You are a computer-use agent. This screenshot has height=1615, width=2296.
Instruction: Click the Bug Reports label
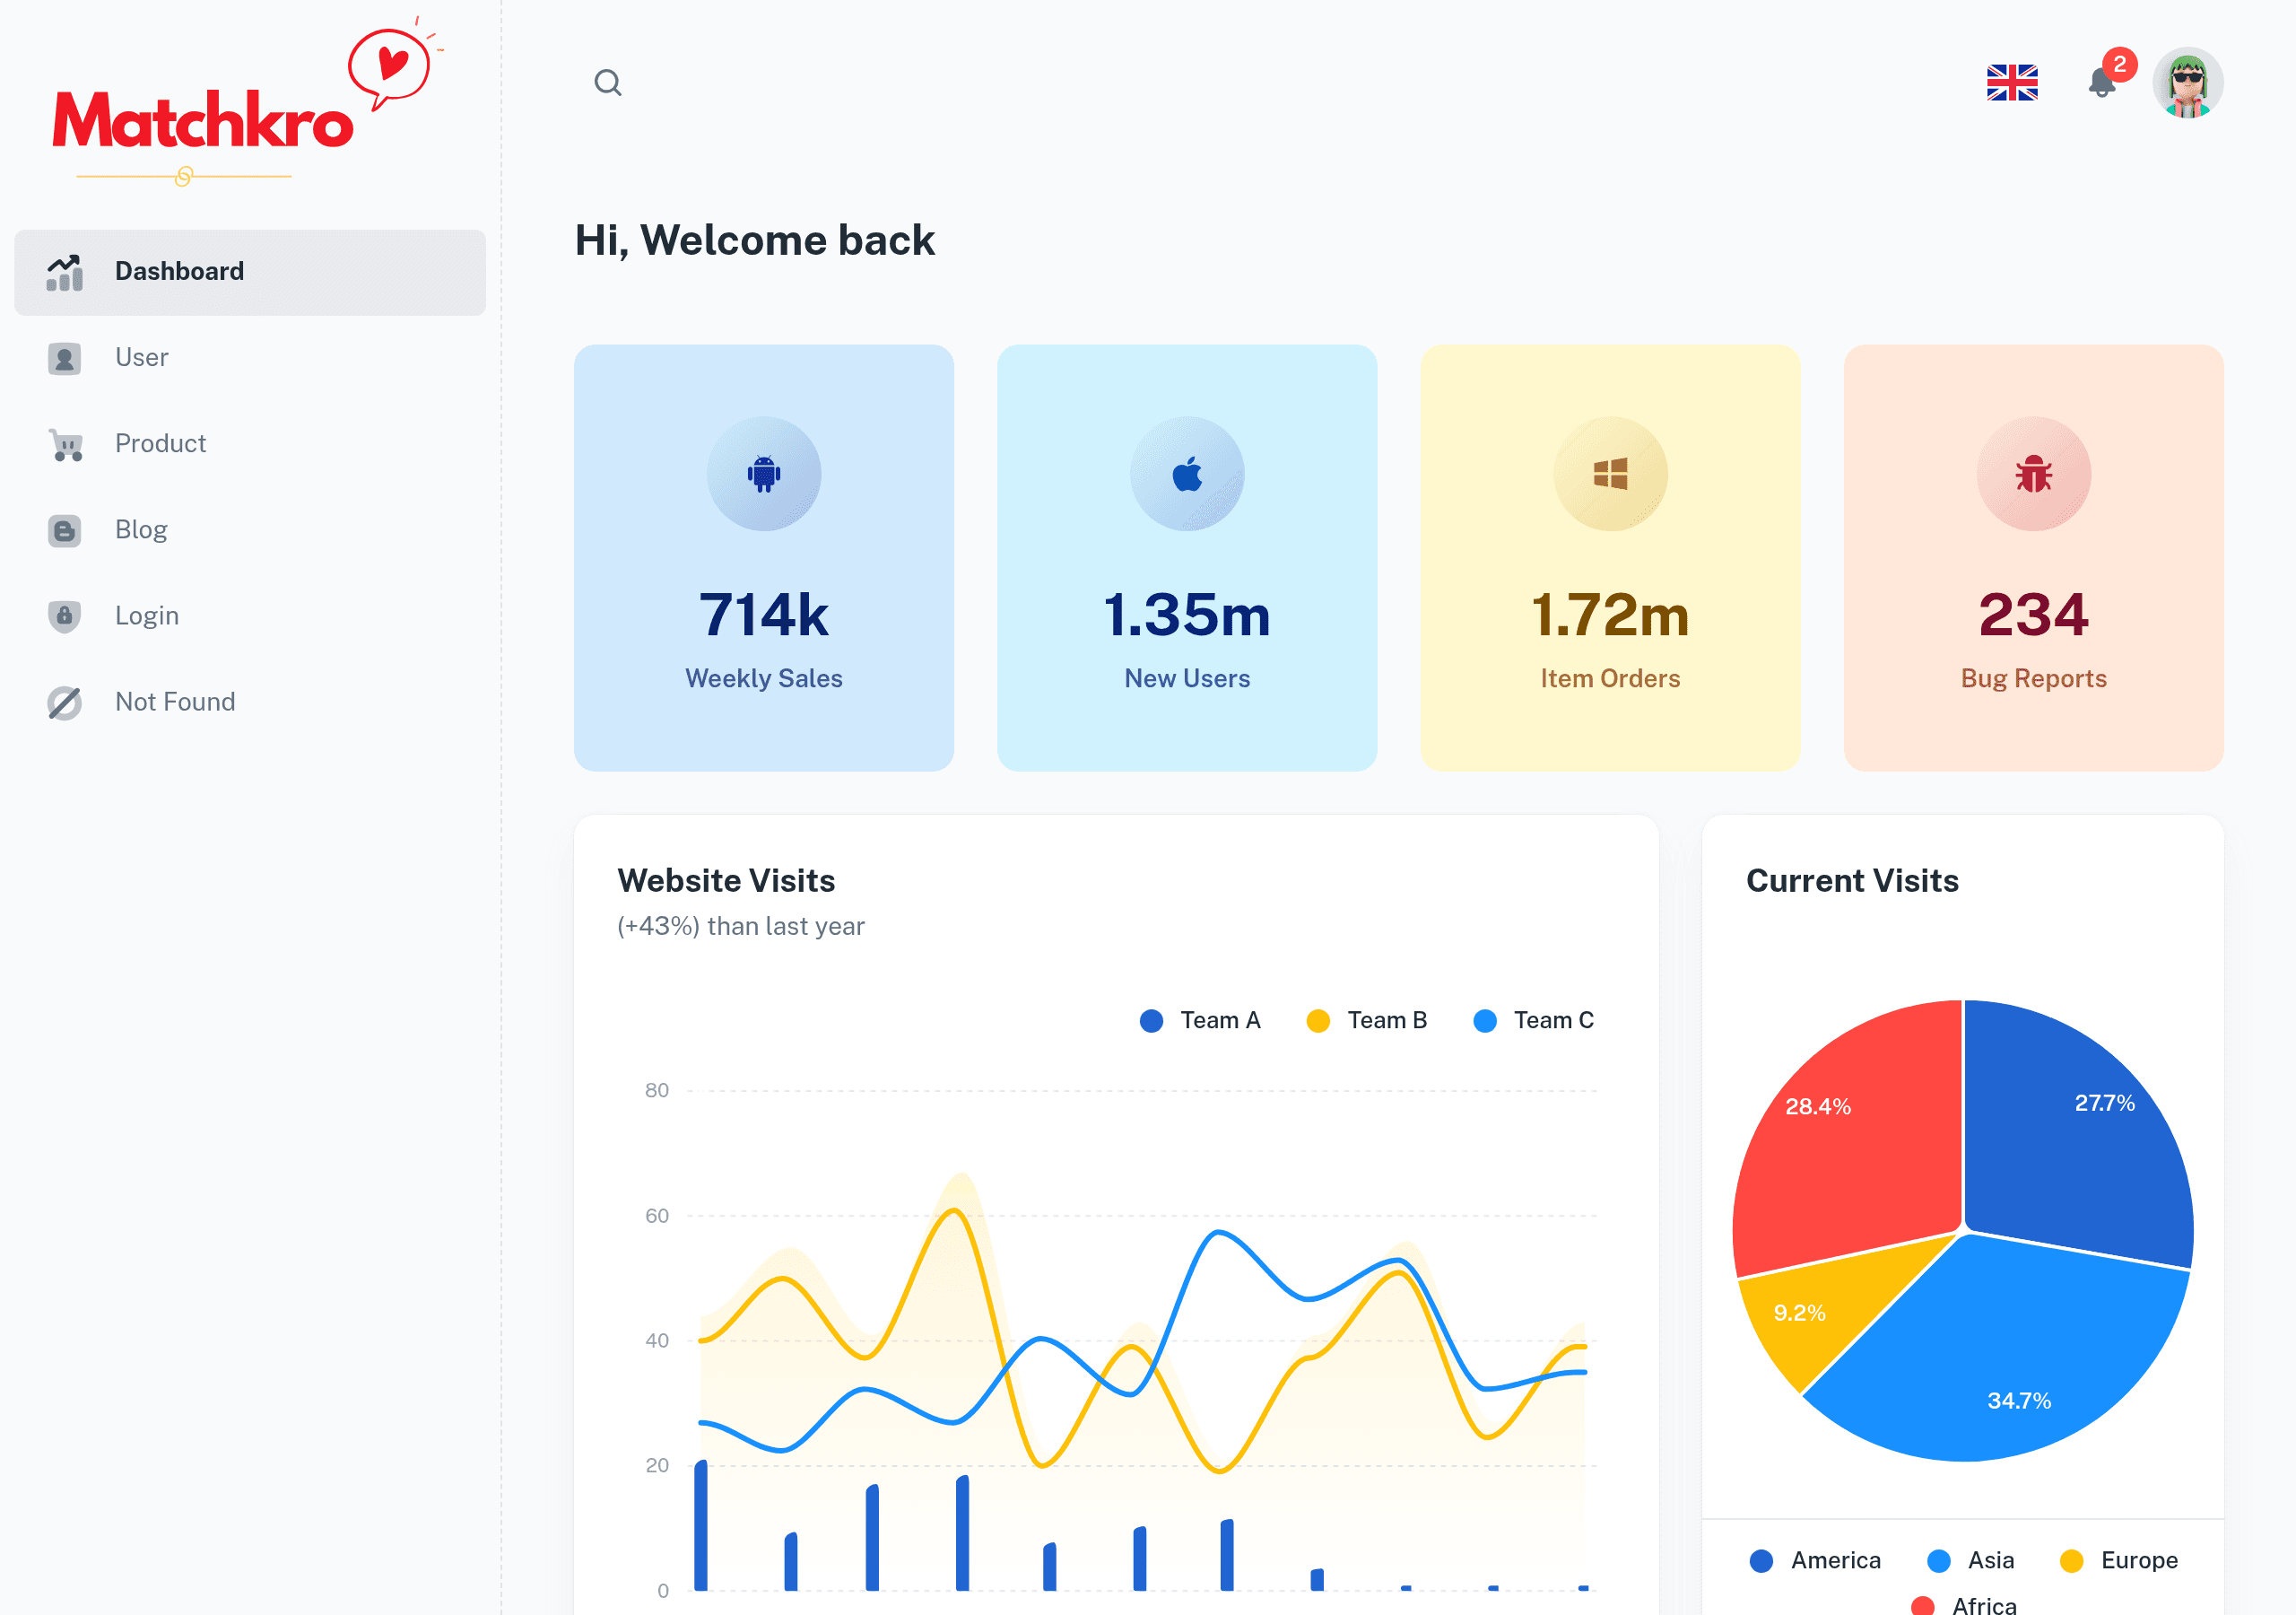click(2033, 678)
